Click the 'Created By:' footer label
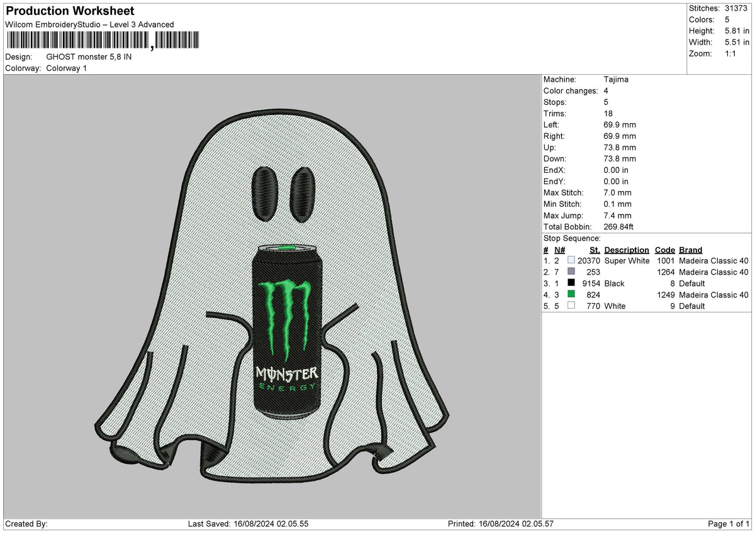 tap(26, 524)
